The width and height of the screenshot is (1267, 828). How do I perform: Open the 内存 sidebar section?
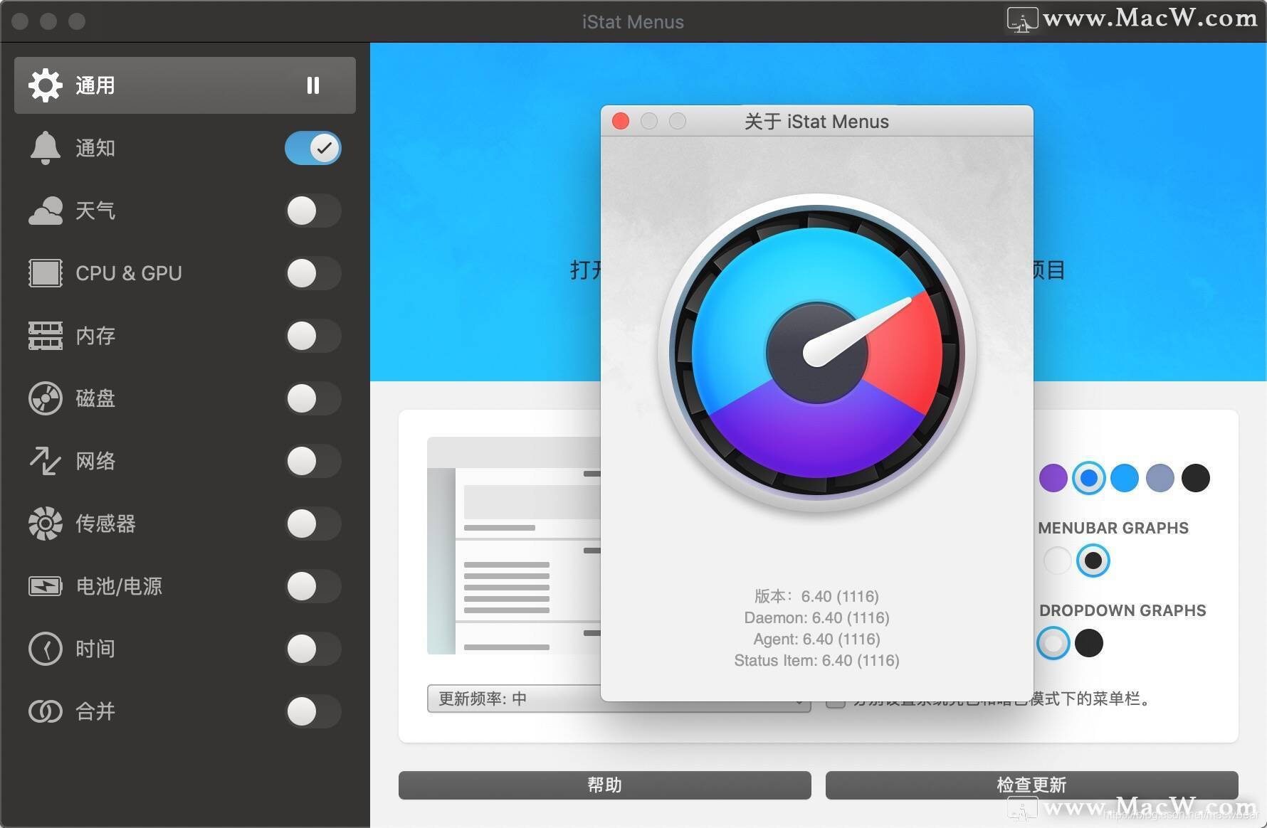185,336
